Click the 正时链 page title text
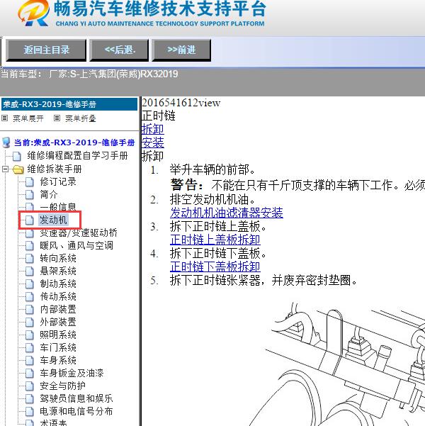The height and width of the screenshot is (426, 425). pyautogui.click(x=159, y=116)
